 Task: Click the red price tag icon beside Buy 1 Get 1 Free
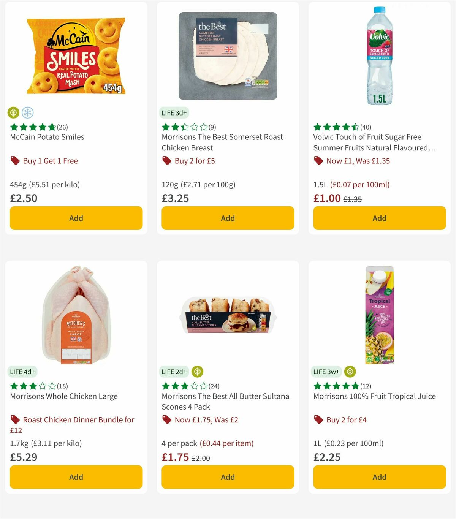(15, 161)
